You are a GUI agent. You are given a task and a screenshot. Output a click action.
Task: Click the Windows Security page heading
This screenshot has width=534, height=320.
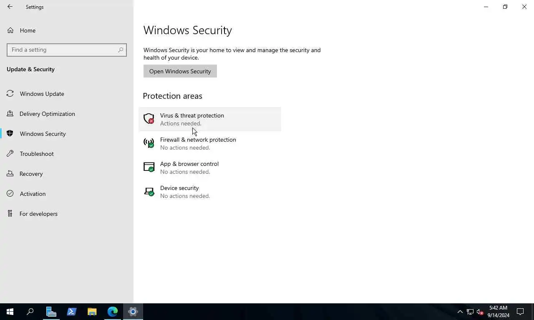(x=188, y=30)
